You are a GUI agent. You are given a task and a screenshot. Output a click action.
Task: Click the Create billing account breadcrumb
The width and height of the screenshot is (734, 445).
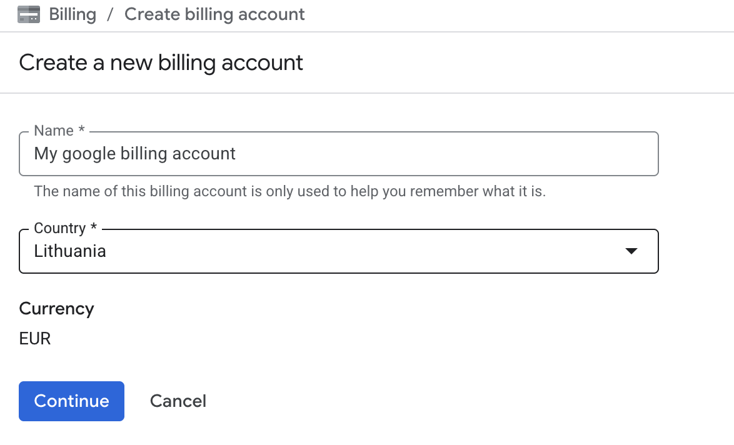(214, 14)
